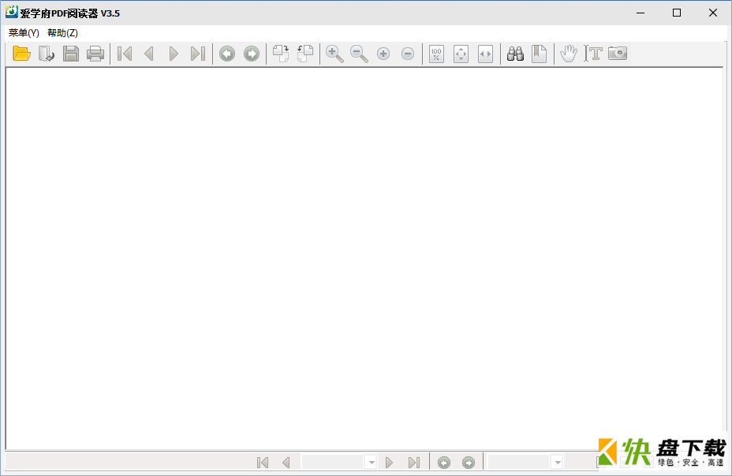Select the magnifier zoom-in tool

[x=334, y=54]
